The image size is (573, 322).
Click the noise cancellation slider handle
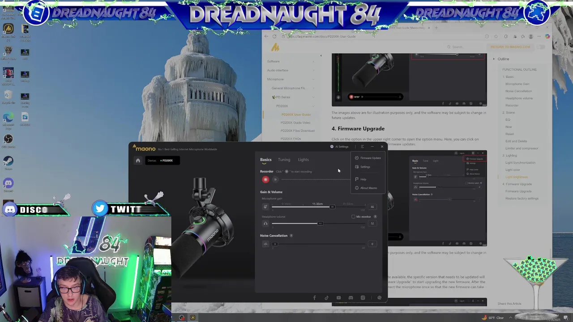(x=275, y=244)
